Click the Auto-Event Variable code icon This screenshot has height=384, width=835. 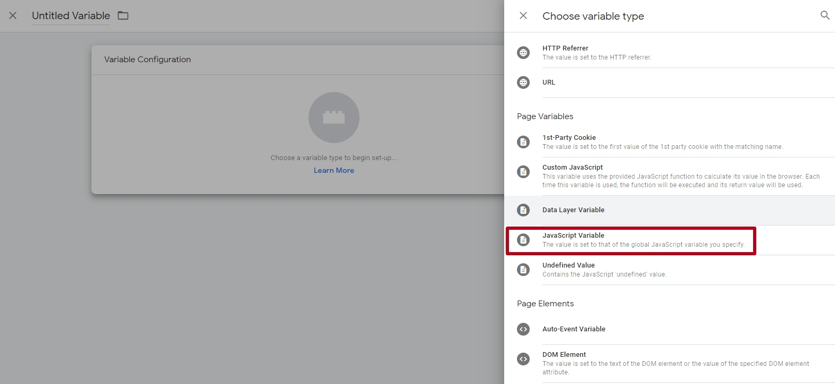[523, 329]
